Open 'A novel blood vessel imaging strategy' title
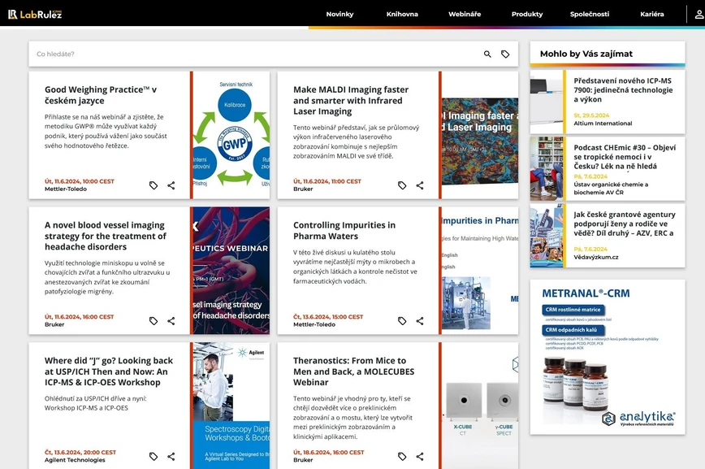Screen dimensions: 705x469 tap(106, 236)
